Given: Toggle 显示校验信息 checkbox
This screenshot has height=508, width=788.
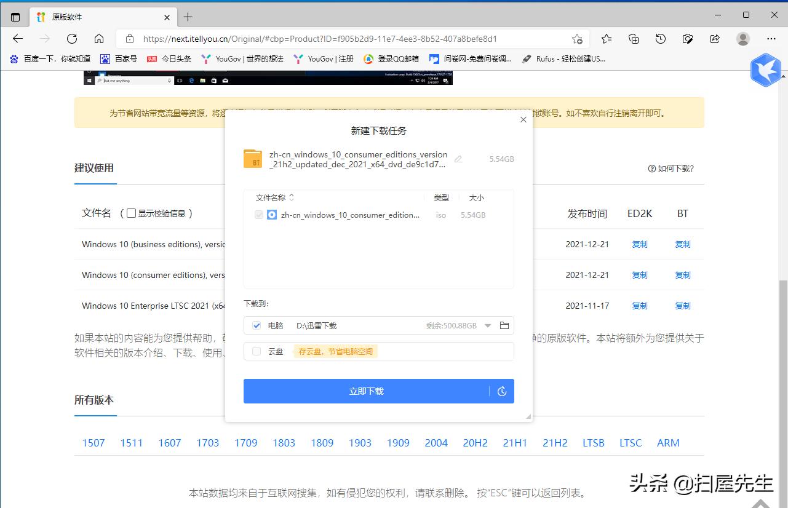Looking at the screenshot, I should (131, 213).
